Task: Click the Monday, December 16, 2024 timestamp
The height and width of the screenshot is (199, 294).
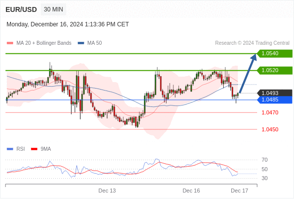Action: (x=68, y=24)
